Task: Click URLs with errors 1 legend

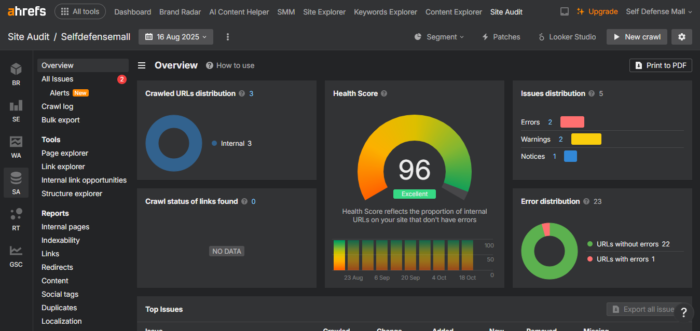Action: [x=621, y=259]
